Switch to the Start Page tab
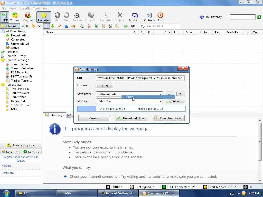 coord(55,115)
